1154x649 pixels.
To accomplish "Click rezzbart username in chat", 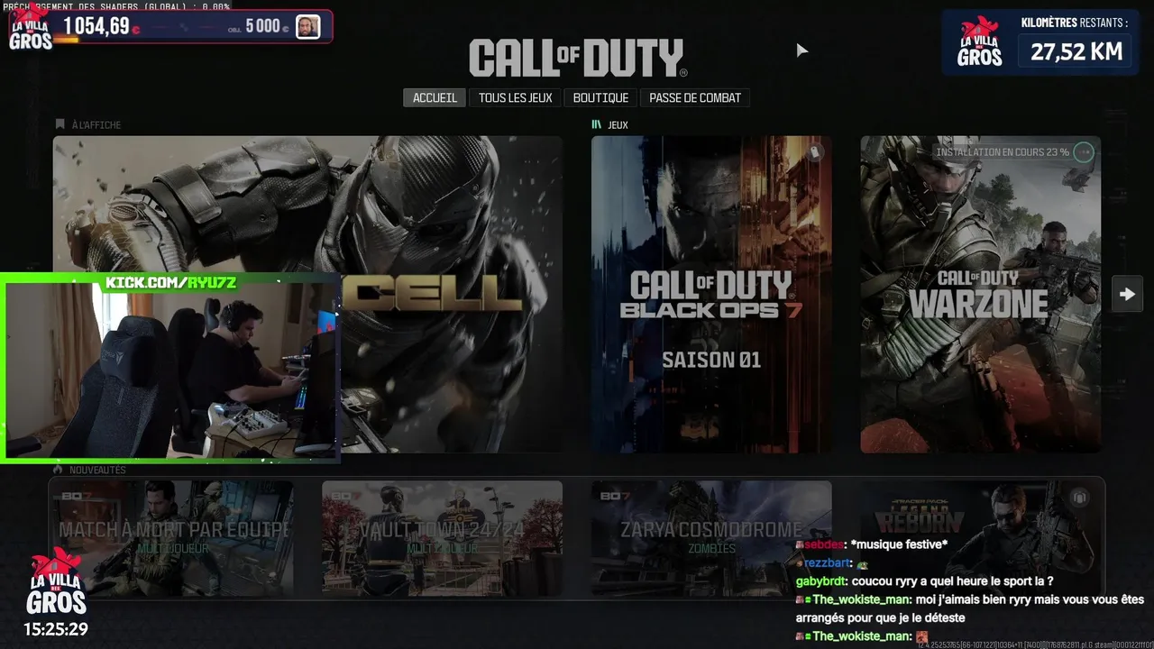I will [828, 563].
